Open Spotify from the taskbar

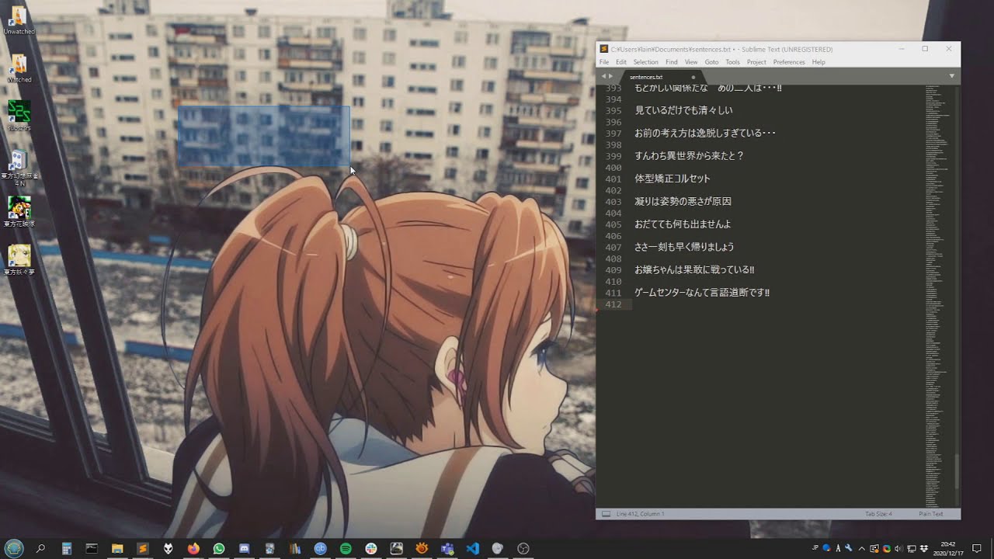(346, 548)
